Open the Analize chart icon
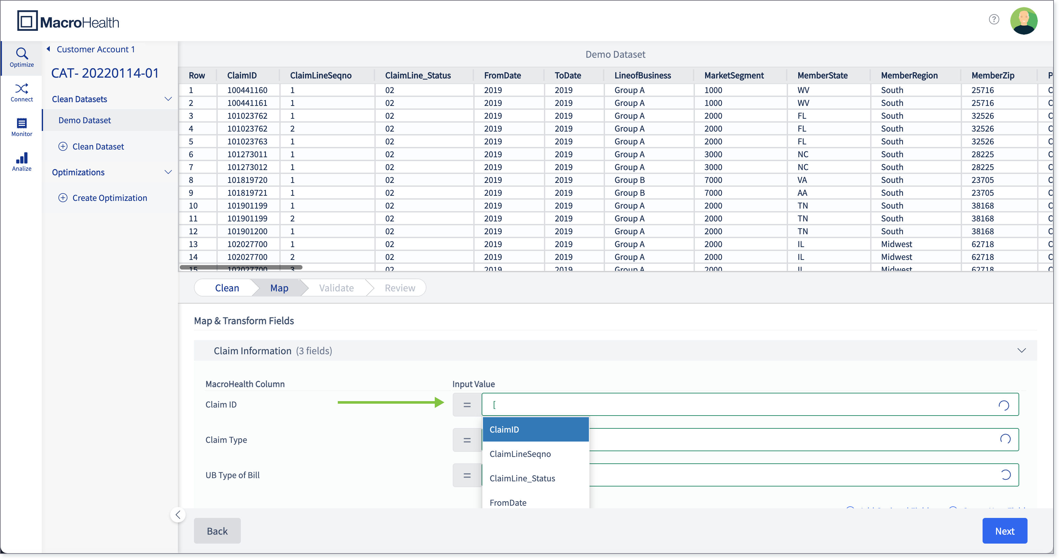 coord(22,158)
